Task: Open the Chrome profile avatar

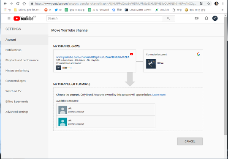Action: coord(217,4)
